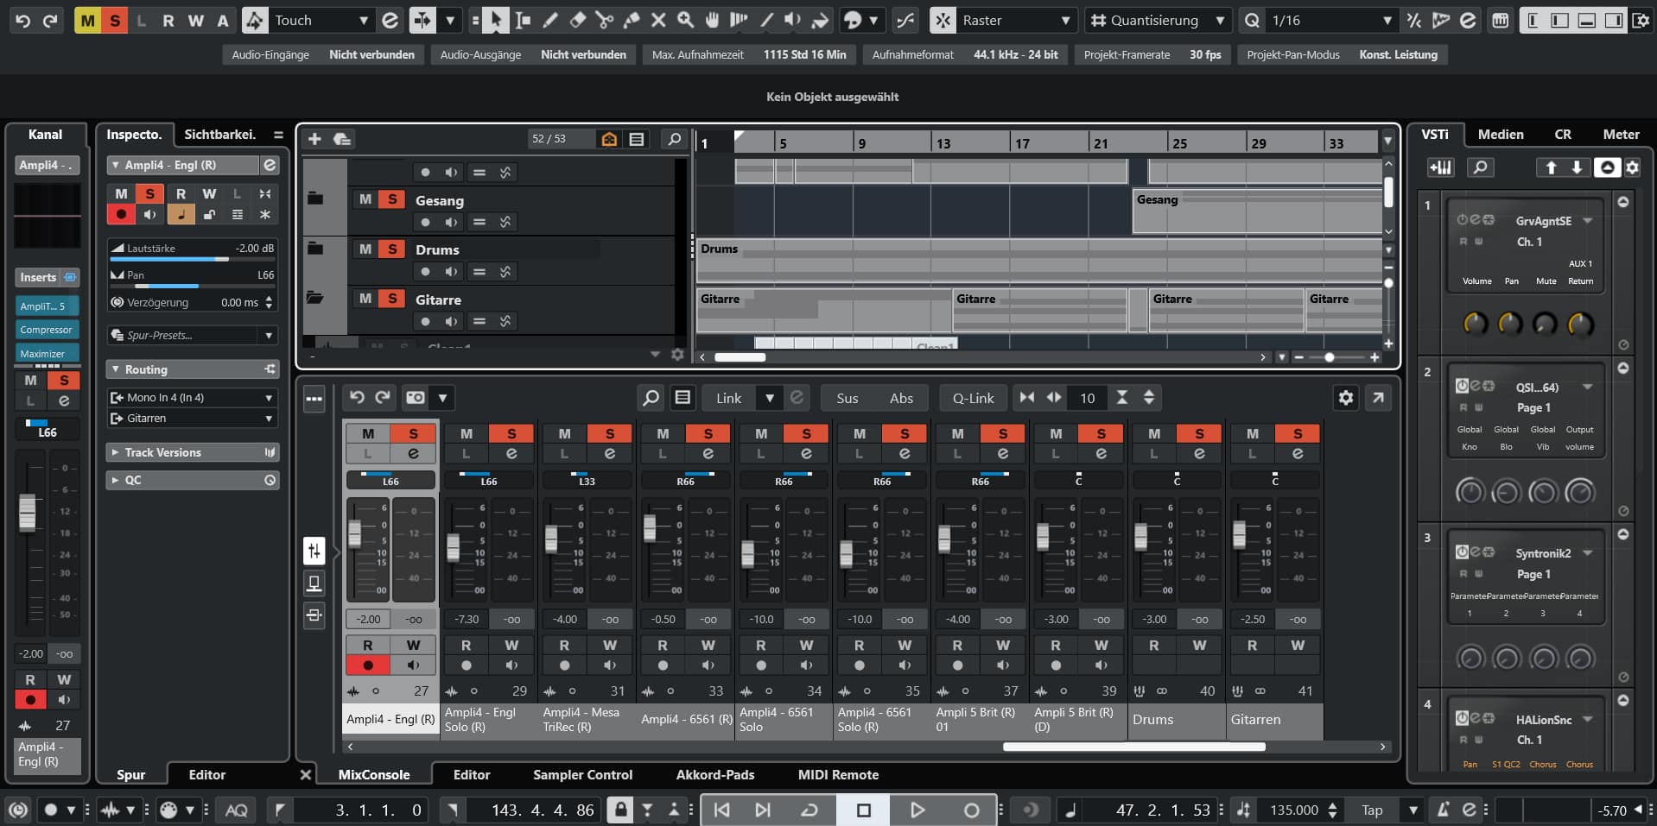This screenshot has width=1657, height=826.
Task: Click the Stop transport button
Action: (x=863, y=810)
